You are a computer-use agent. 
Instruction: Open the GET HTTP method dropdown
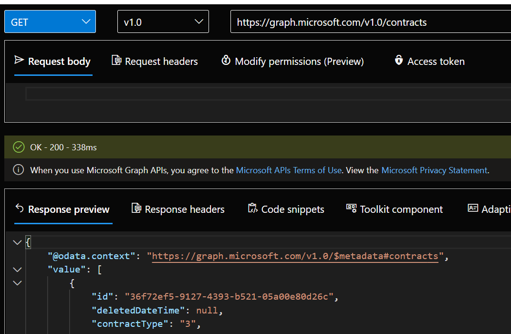click(x=50, y=21)
